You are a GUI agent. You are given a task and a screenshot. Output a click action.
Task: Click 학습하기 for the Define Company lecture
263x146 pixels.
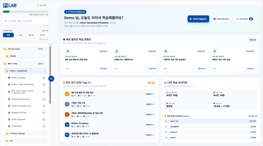(x=150, y=125)
